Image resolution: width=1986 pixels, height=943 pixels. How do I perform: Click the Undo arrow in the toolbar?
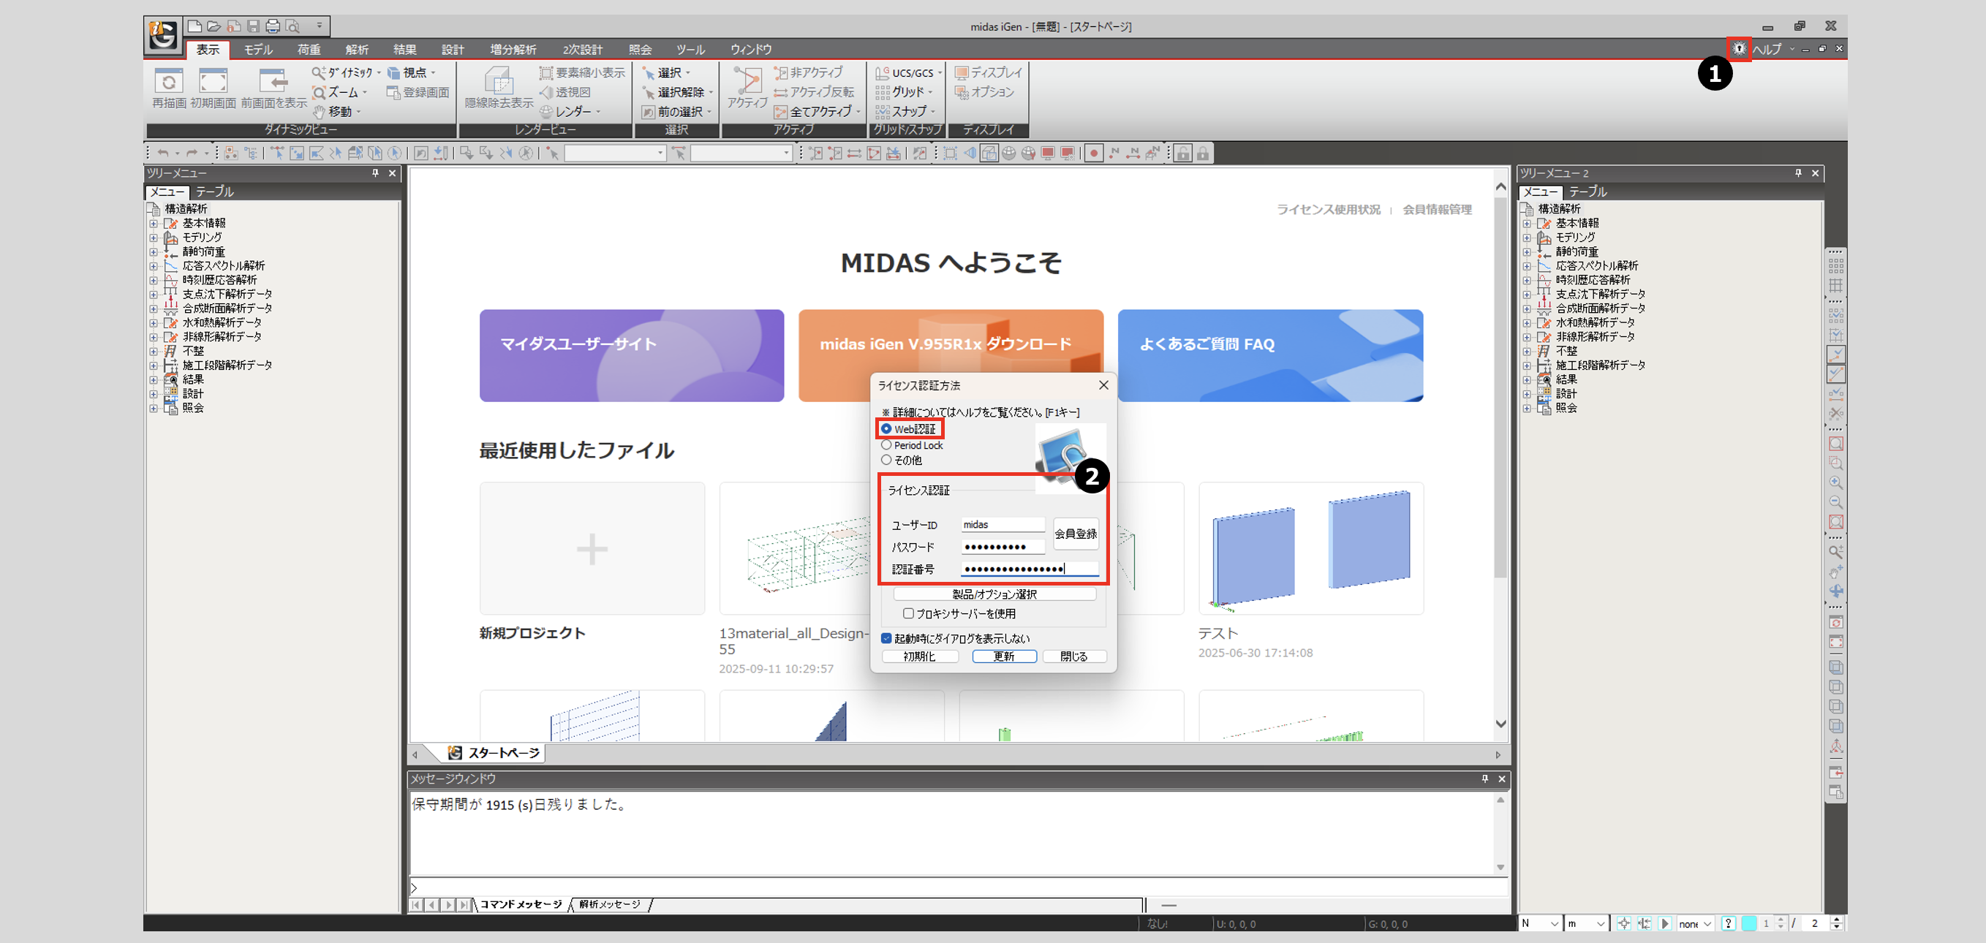click(x=162, y=154)
